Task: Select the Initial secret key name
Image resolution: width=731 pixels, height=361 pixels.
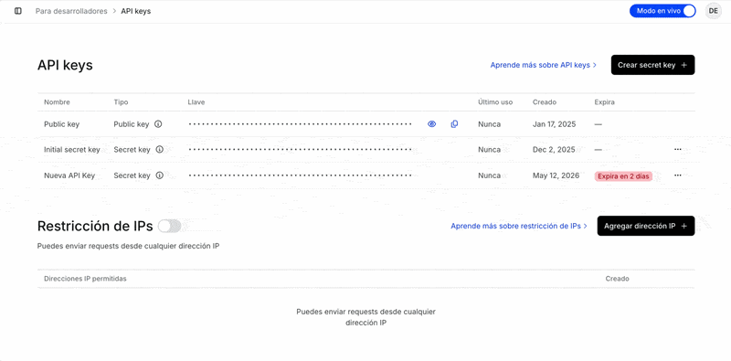Action: coord(72,150)
